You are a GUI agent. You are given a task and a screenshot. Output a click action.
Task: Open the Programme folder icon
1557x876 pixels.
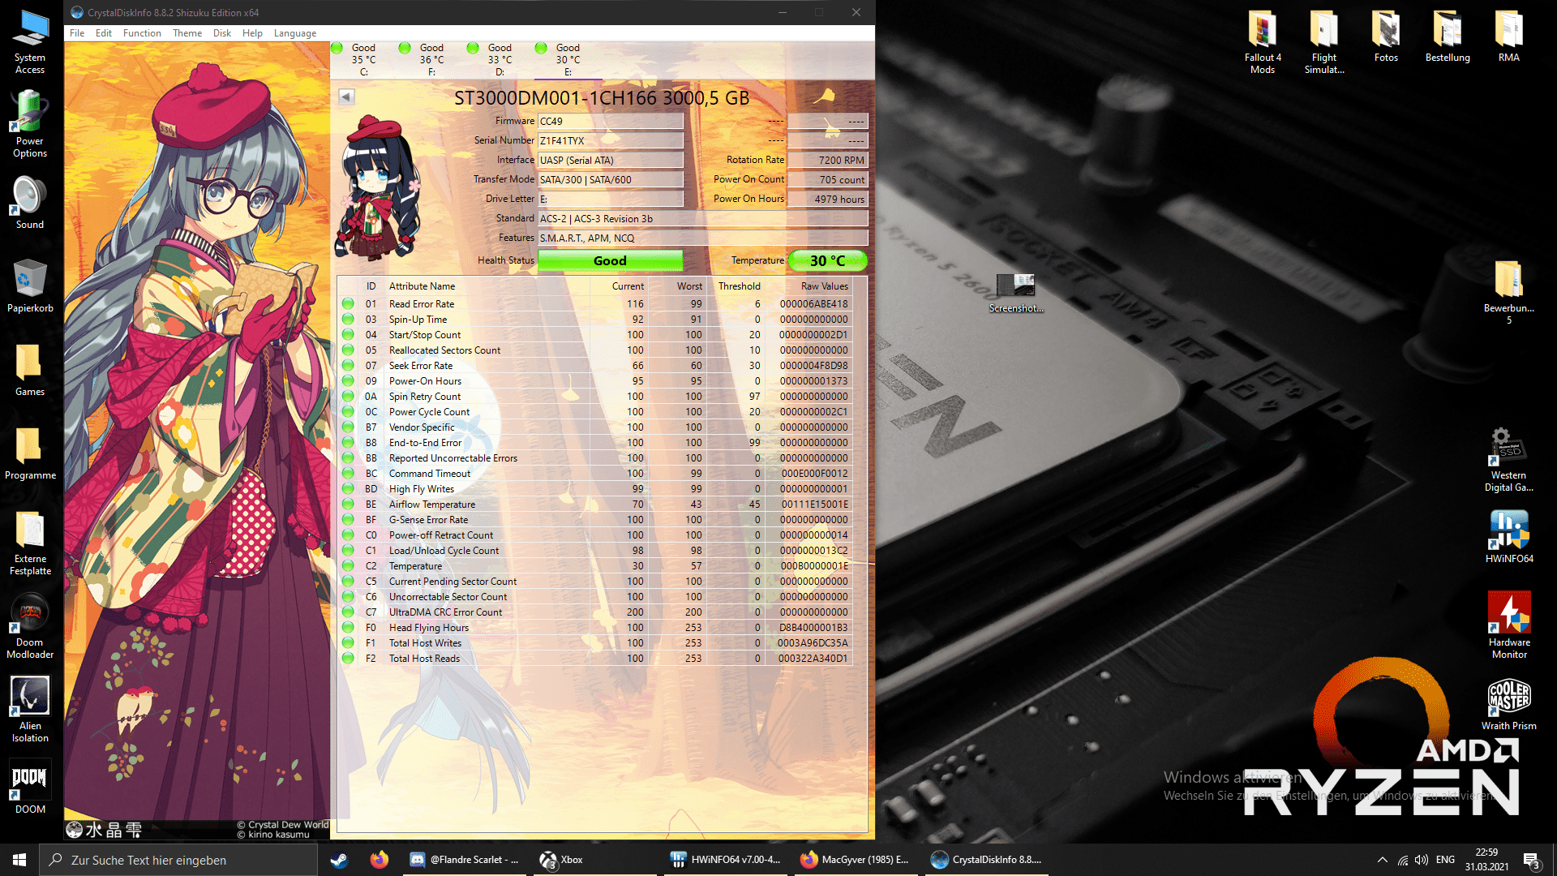pyautogui.click(x=30, y=453)
